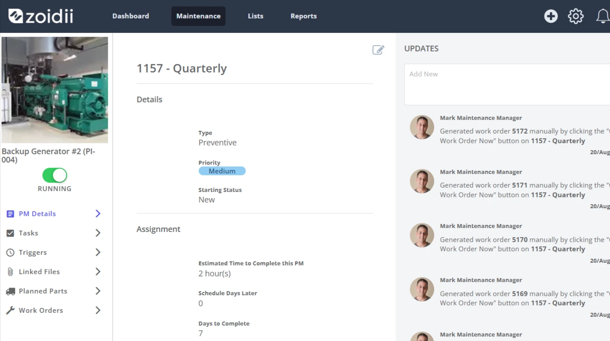The width and height of the screenshot is (610, 341).
Task: Expand the Work Orders chevron
Action: (98, 310)
